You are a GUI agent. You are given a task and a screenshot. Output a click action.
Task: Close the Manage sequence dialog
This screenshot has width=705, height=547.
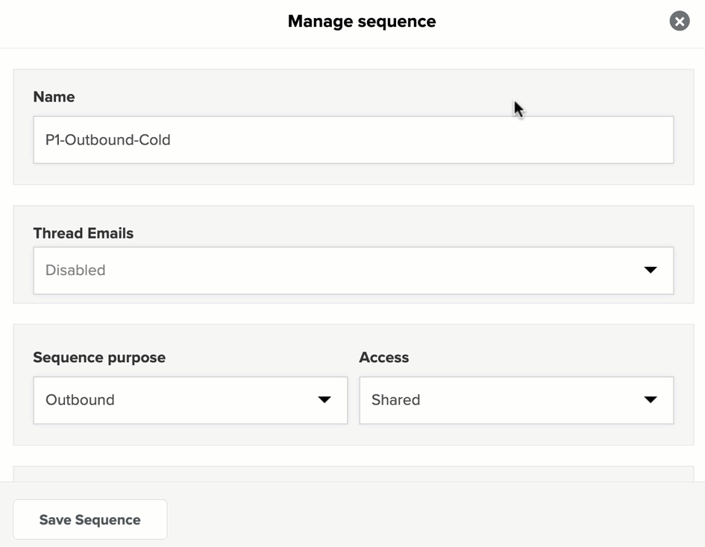[x=680, y=21]
